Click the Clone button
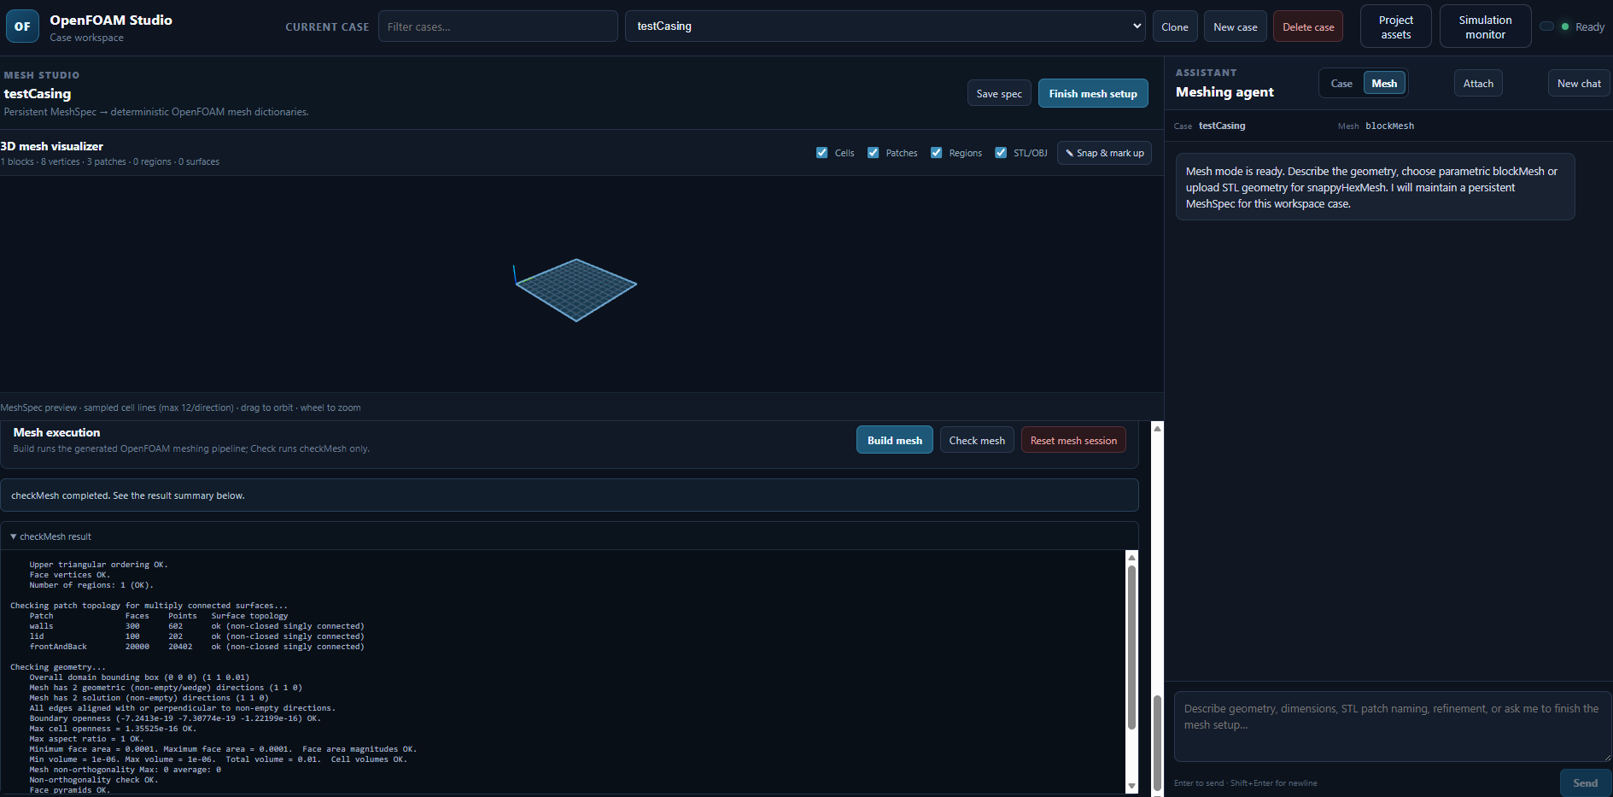Screen dimensions: 1613x797 pos(1175,27)
